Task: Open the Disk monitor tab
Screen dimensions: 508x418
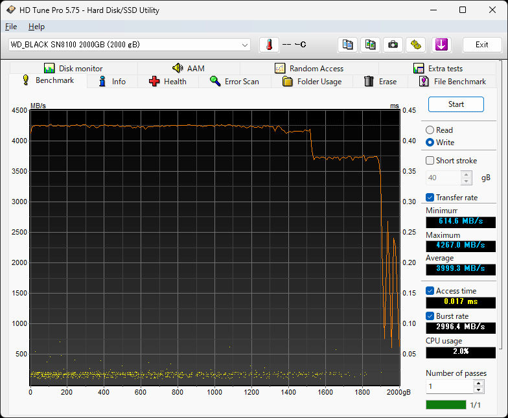Action: [73, 68]
